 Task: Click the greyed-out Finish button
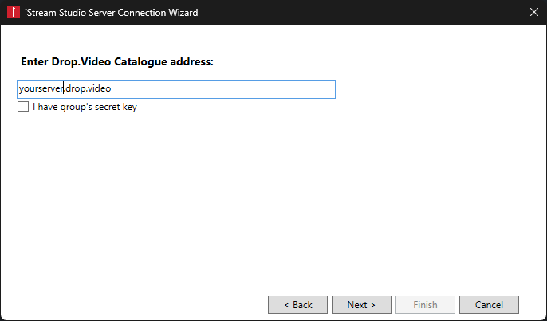coord(425,305)
